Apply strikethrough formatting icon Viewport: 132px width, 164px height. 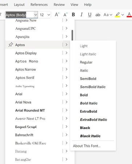click(x=98, y=15)
